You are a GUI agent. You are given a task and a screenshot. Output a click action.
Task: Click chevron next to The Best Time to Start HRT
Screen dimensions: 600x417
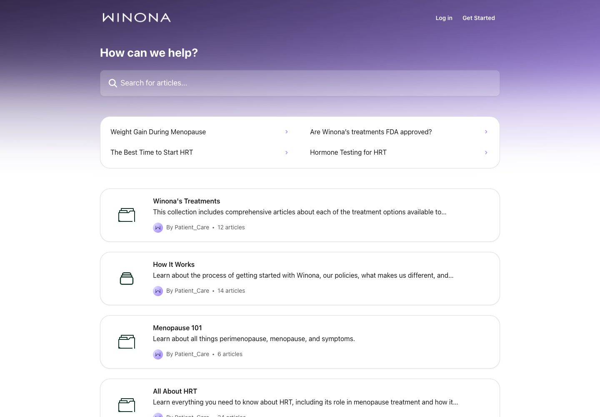click(287, 153)
